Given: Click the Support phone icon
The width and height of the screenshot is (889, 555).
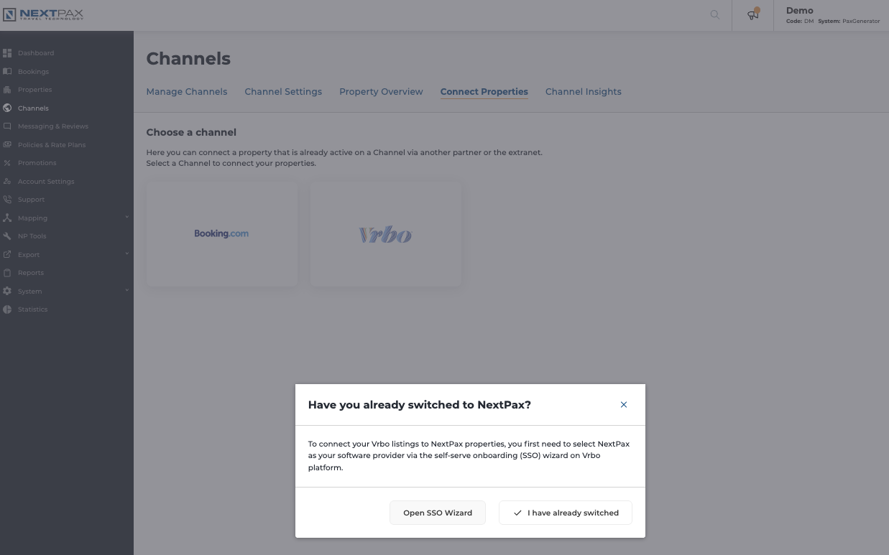Looking at the screenshot, I should [7, 200].
